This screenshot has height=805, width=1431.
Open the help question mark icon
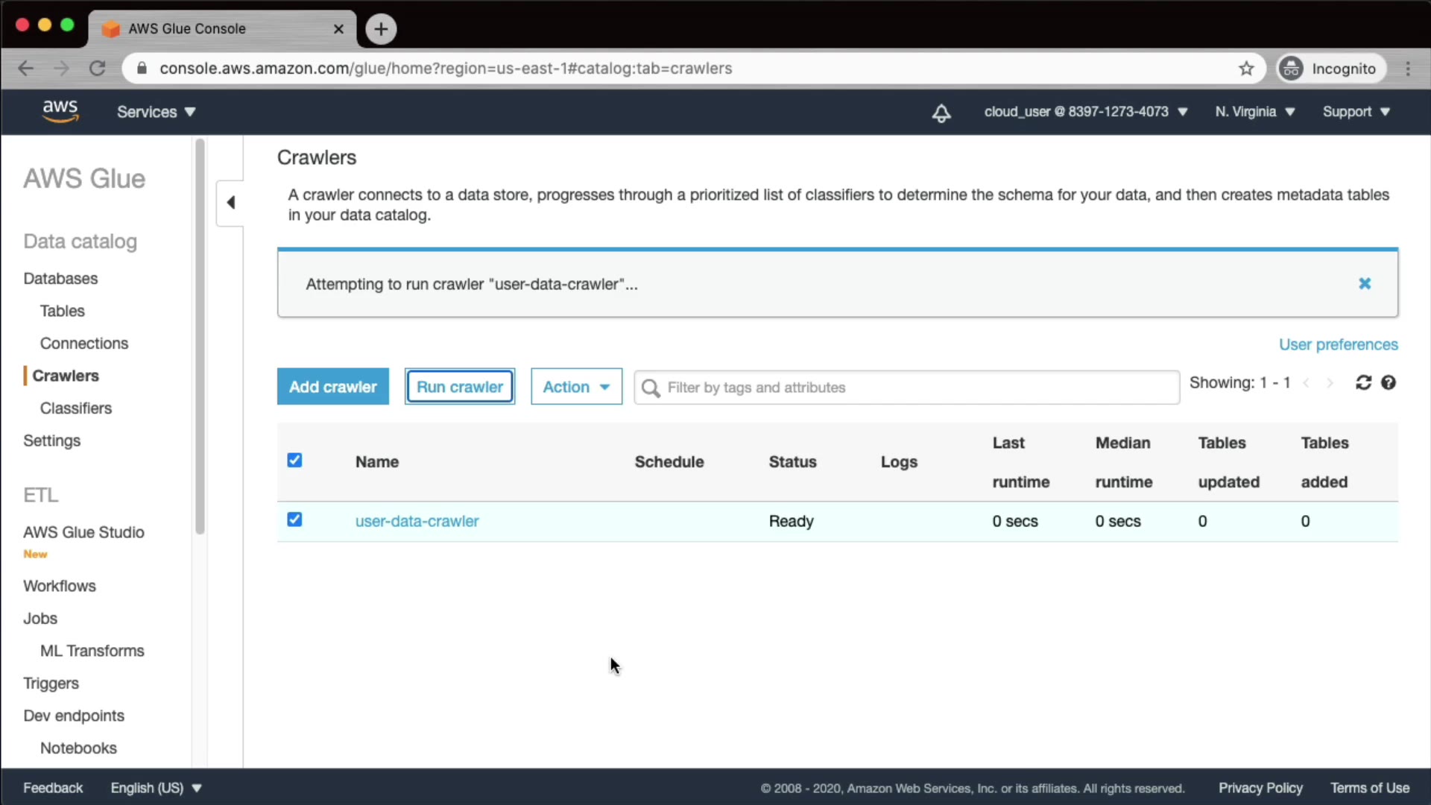[x=1388, y=382]
